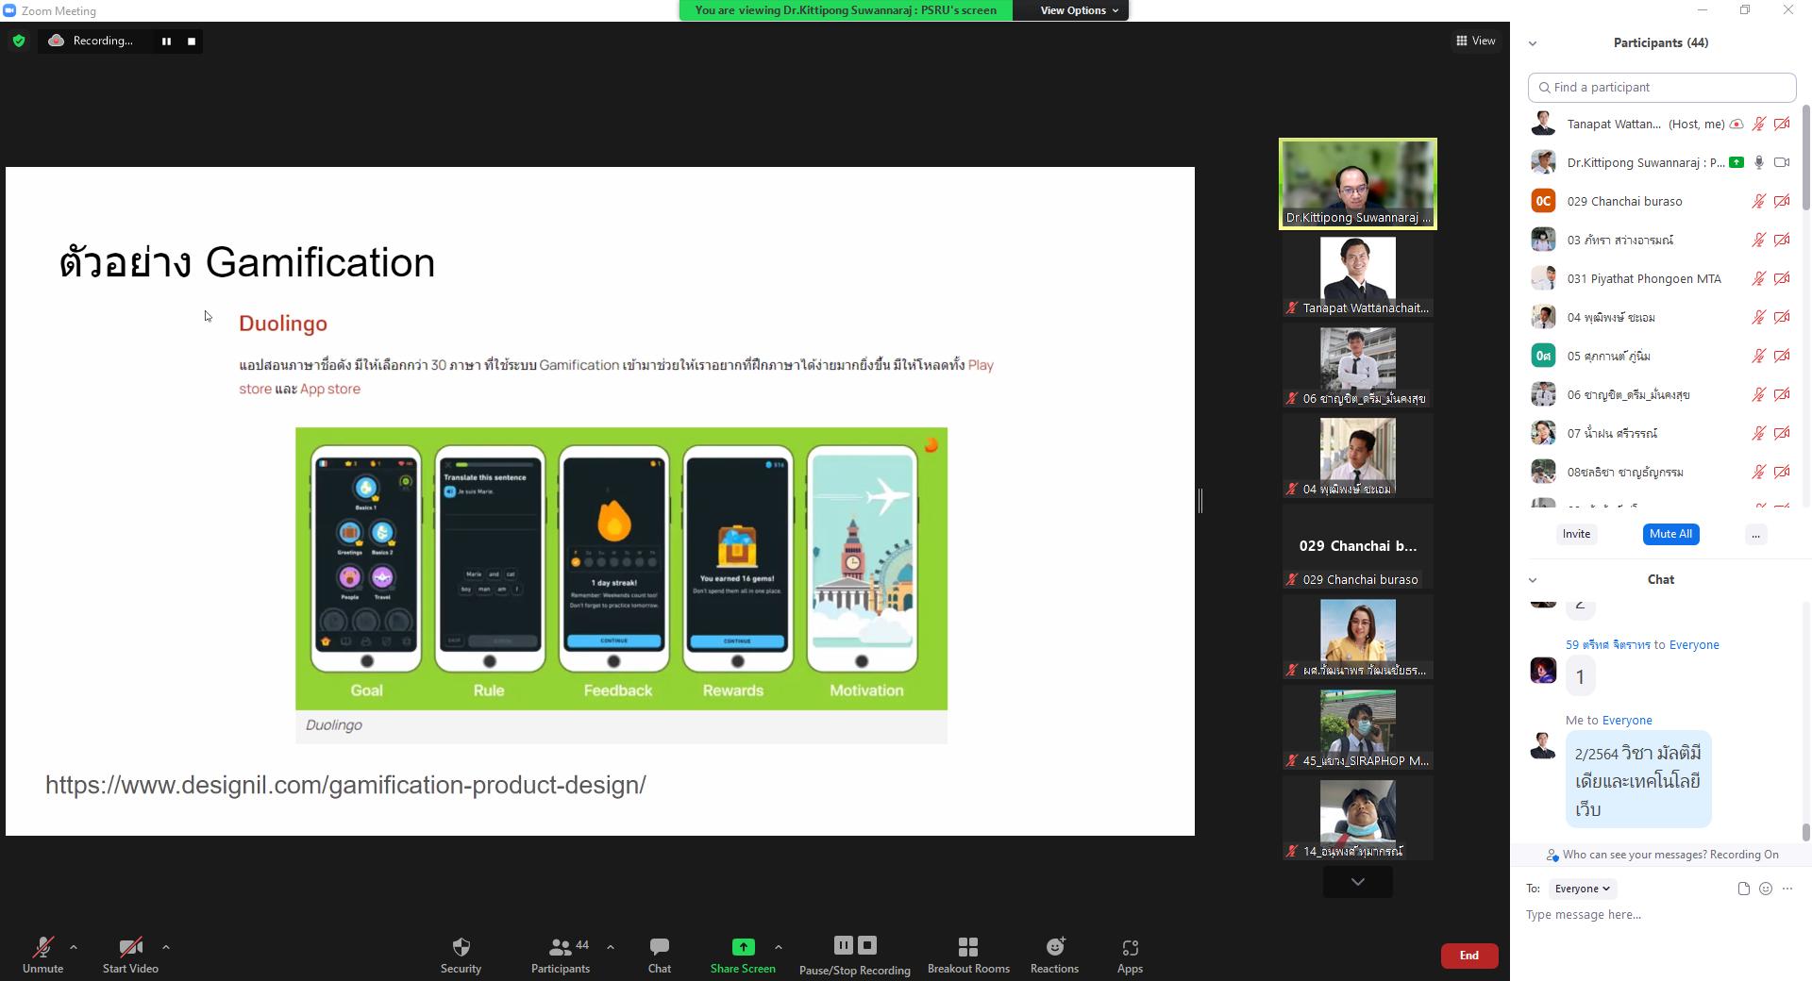Click the participants list scrollbar
This screenshot has height=981, width=1812.
[1805, 158]
